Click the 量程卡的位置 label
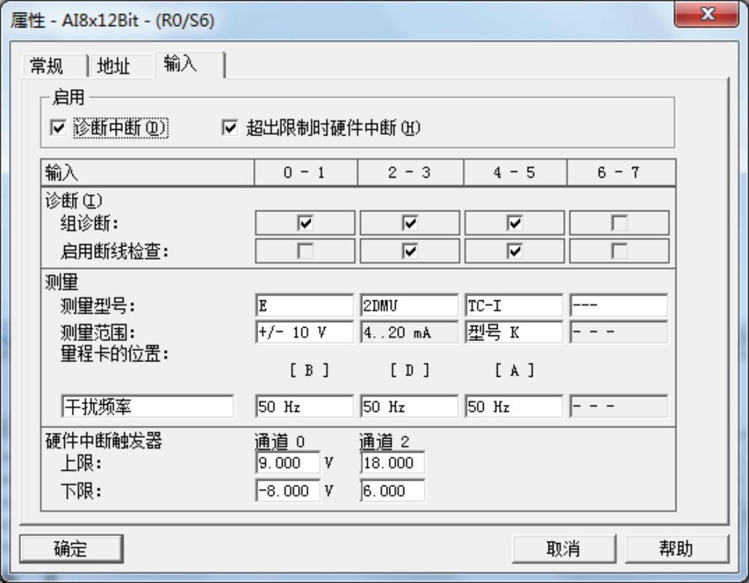749x583 pixels. point(115,354)
